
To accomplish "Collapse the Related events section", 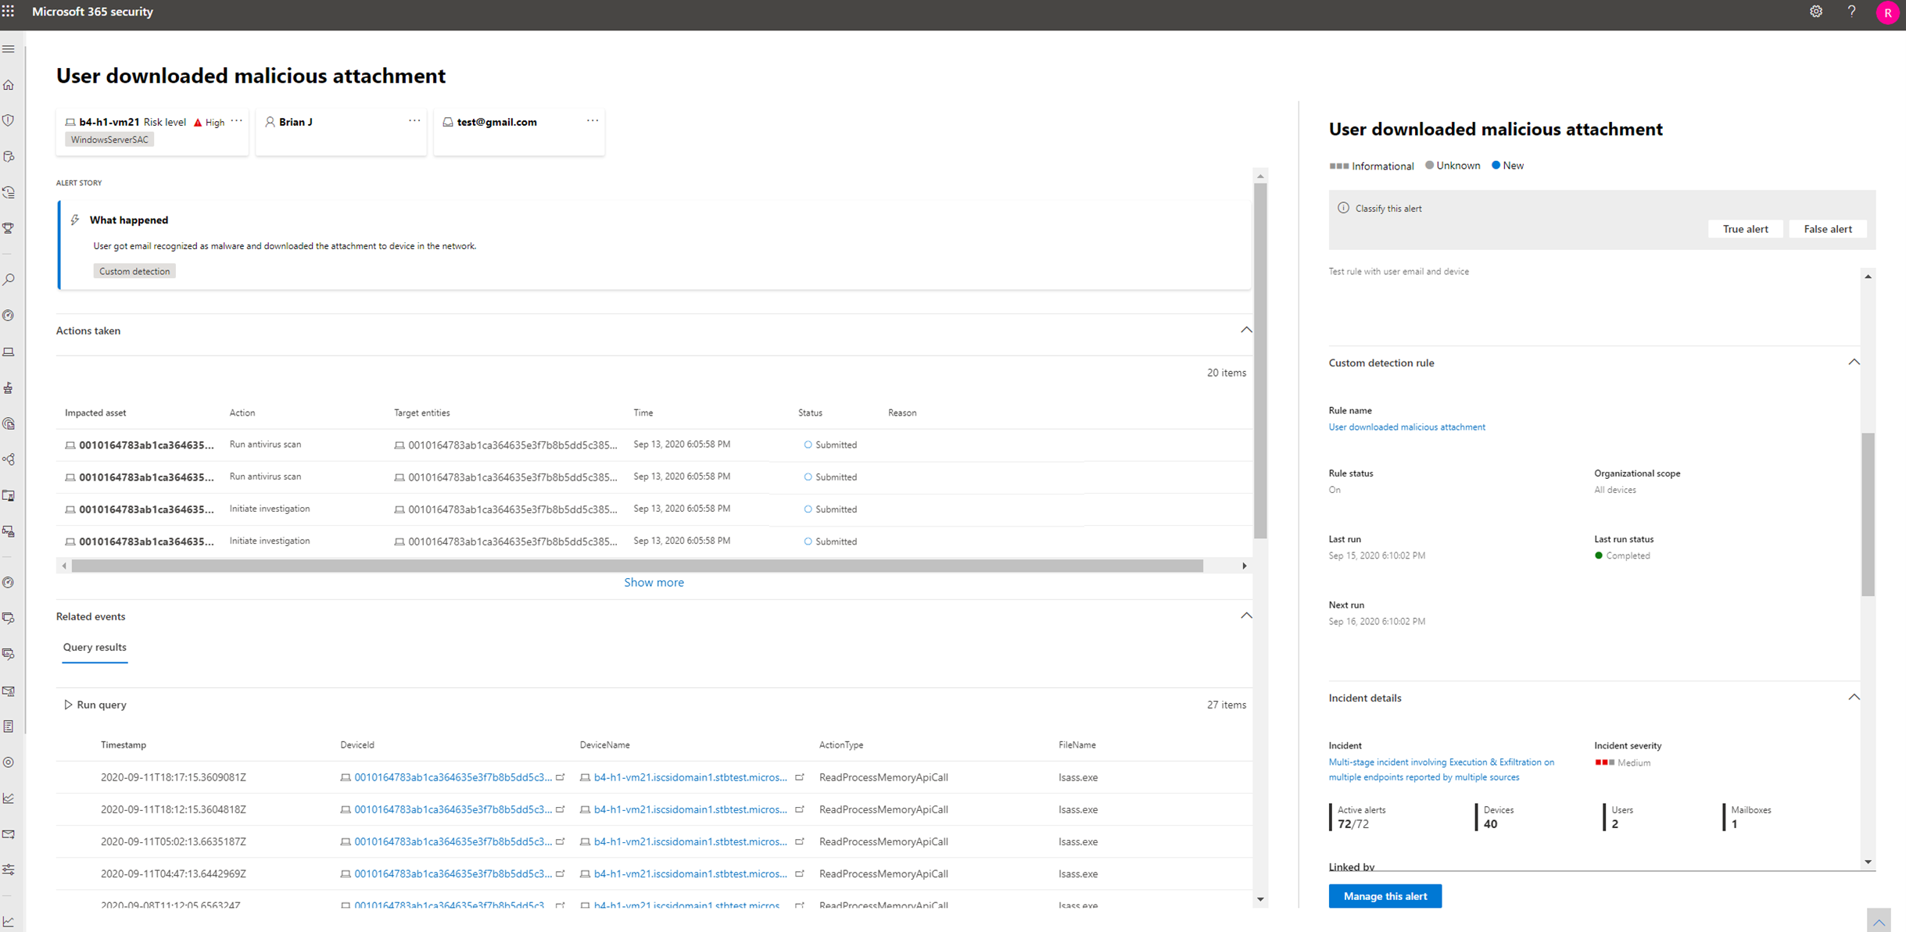I will tap(1245, 616).
